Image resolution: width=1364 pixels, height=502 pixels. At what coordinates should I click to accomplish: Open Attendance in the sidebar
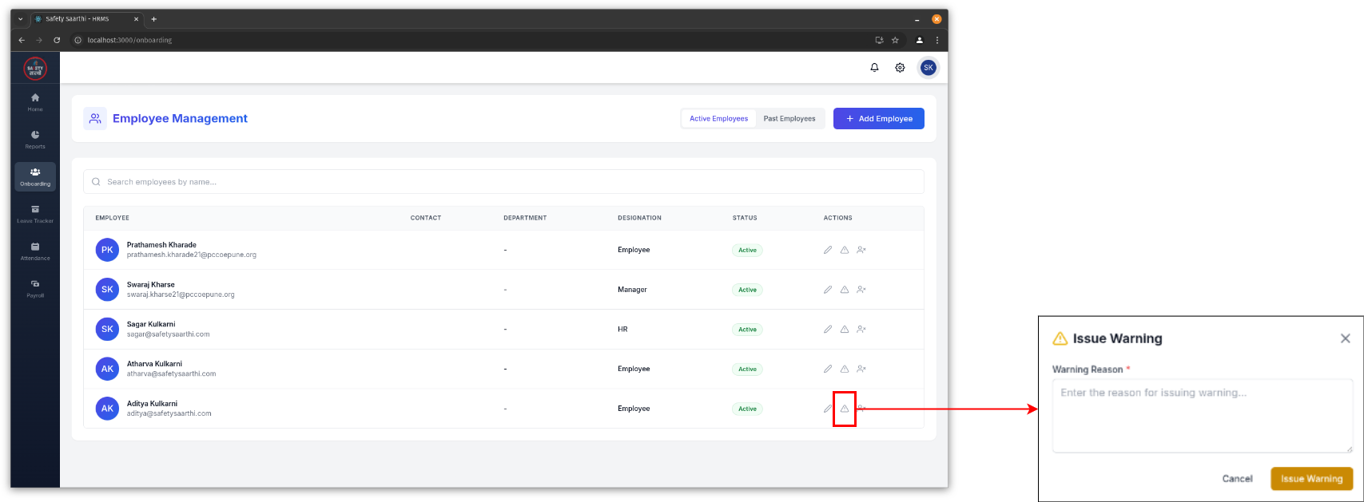pyautogui.click(x=35, y=251)
